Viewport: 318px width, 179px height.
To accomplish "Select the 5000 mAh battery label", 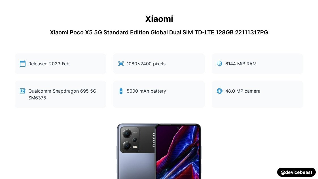I will coord(146,91).
